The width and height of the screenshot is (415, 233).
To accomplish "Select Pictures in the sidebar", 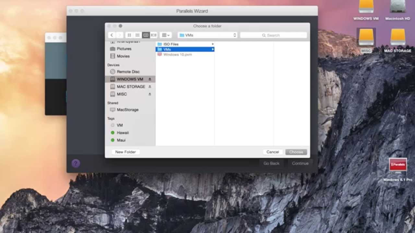I will click(x=124, y=49).
